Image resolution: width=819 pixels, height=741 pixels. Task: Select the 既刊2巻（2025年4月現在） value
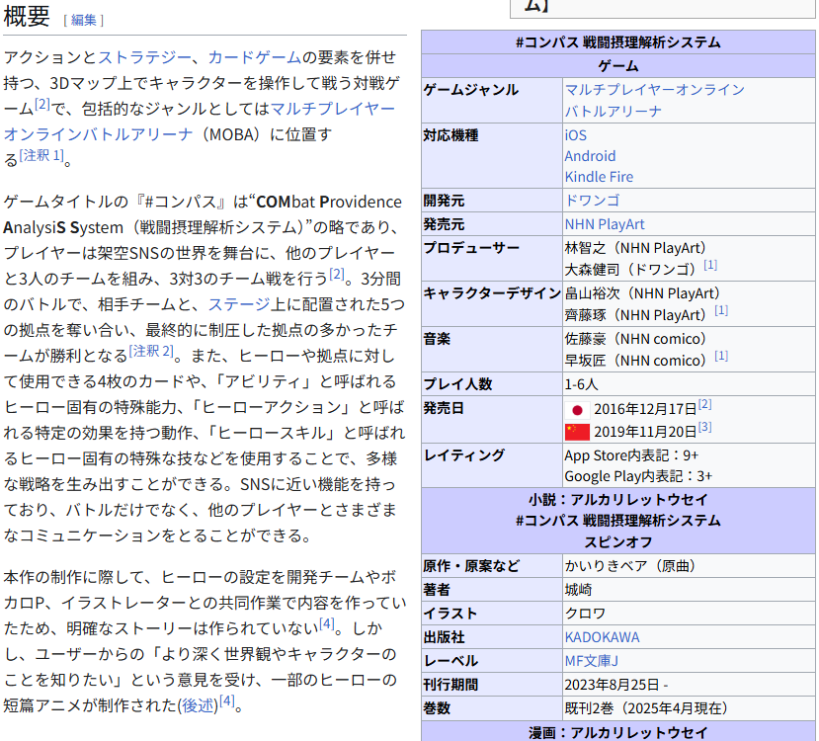(x=646, y=708)
